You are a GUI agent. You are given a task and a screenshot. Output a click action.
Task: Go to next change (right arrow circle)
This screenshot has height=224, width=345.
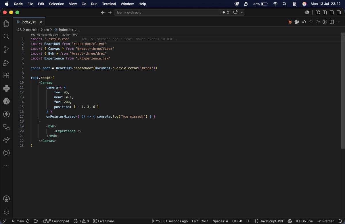pyautogui.click(x=318, y=22)
